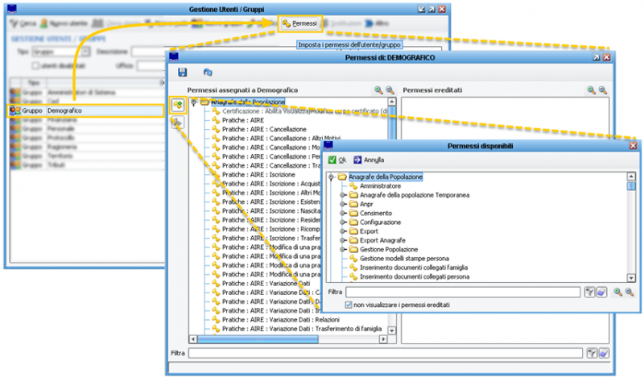Click the remove permission icon under add icon
The image size is (644, 378).
(x=177, y=123)
